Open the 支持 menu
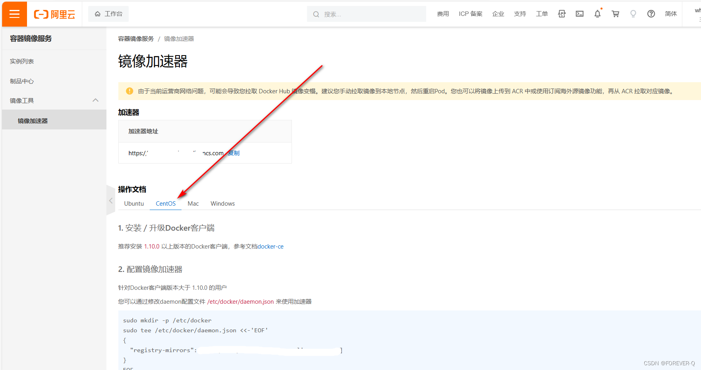The width and height of the screenshot is (701, 370). pyautogui.click(x=520, y=14)
